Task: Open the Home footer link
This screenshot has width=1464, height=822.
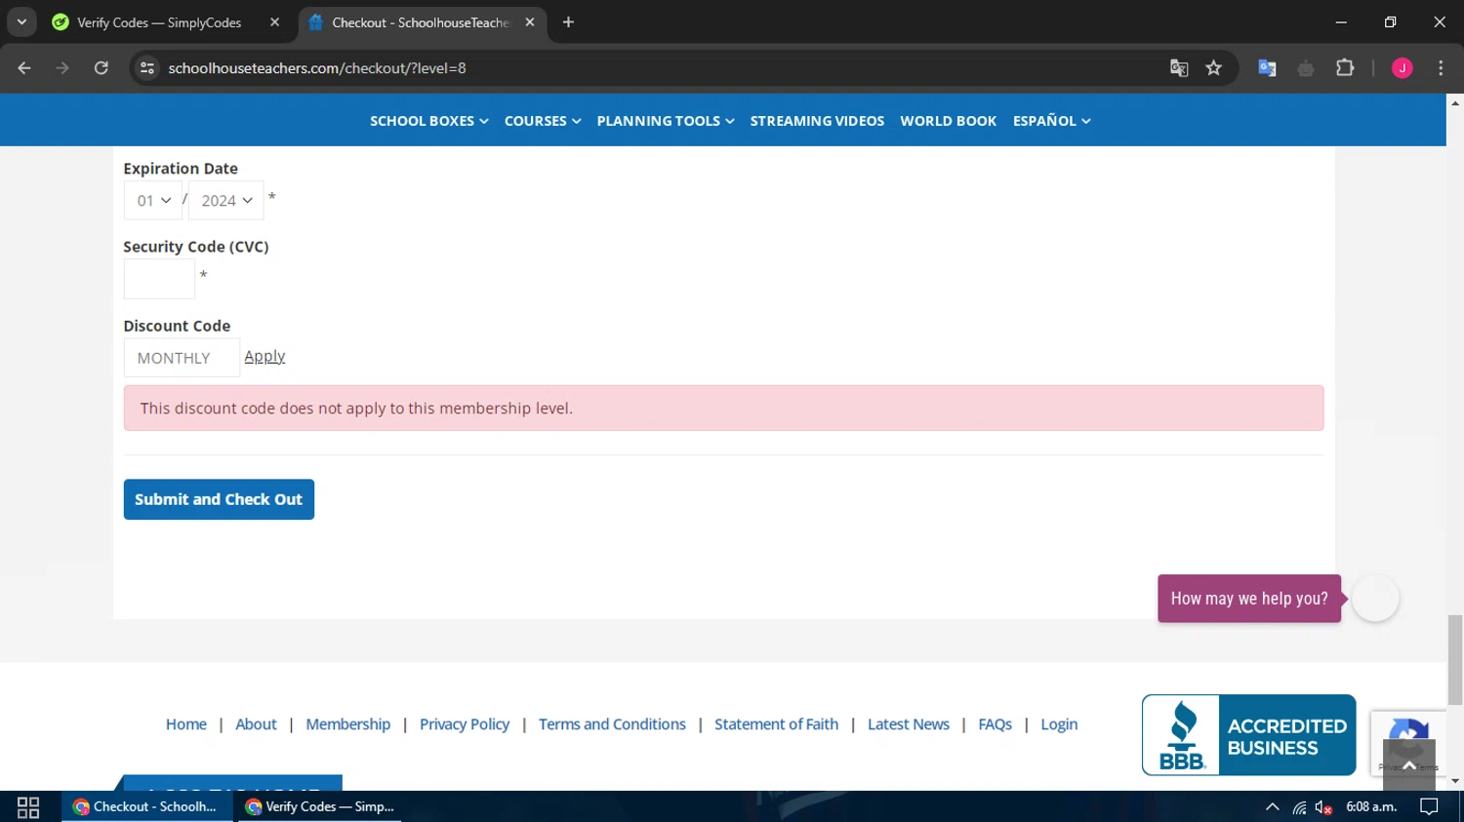Action: coord(186,724)
